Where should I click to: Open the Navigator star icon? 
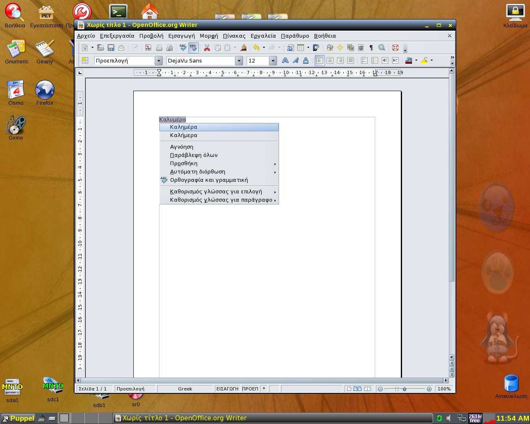point(340,48)
